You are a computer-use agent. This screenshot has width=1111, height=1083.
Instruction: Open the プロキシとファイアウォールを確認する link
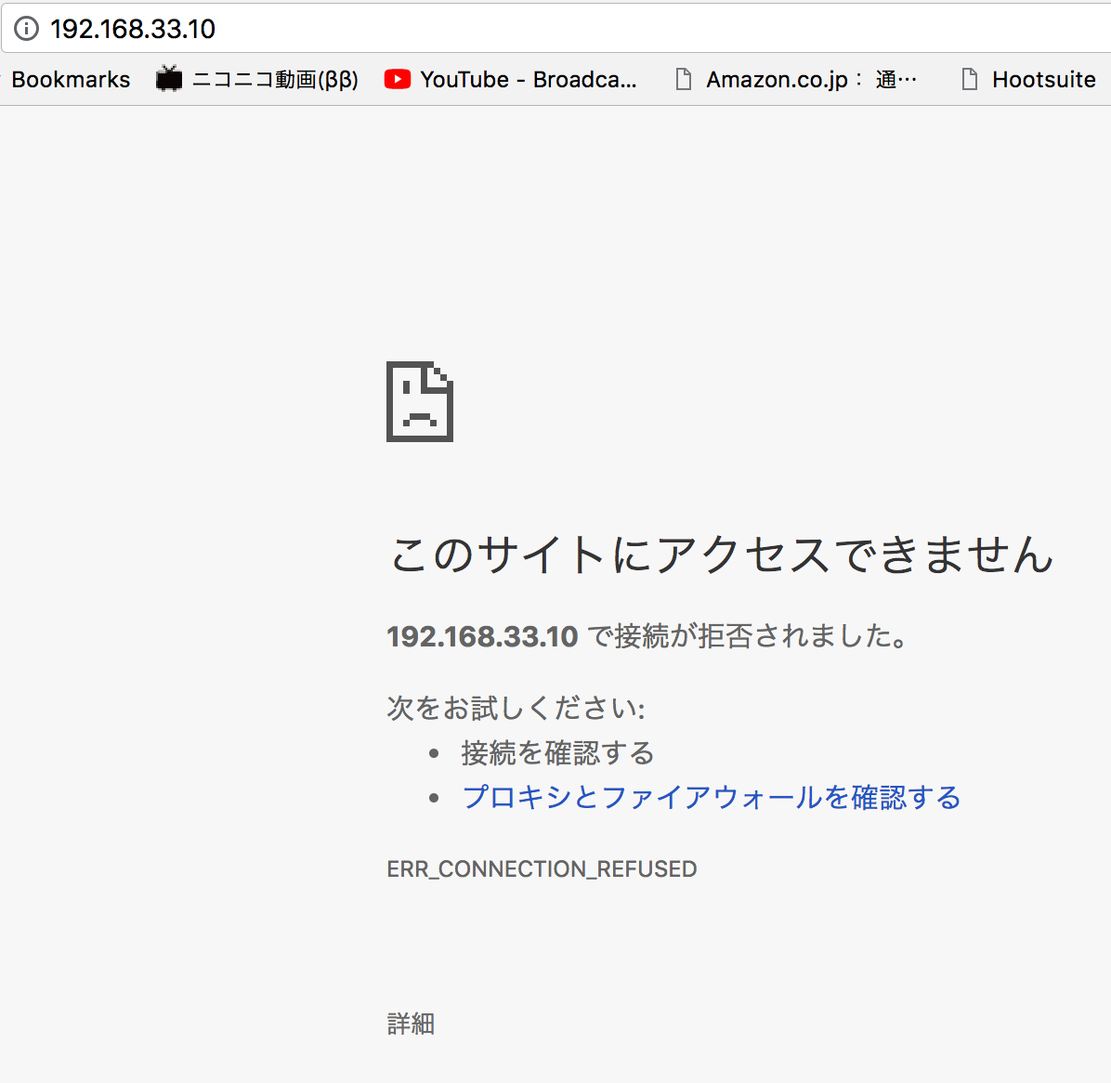coord(711,797)
